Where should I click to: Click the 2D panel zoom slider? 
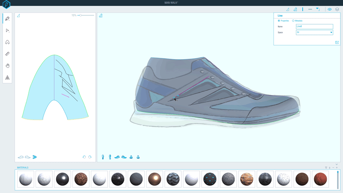pyautogui.click(x=81, y=15)
